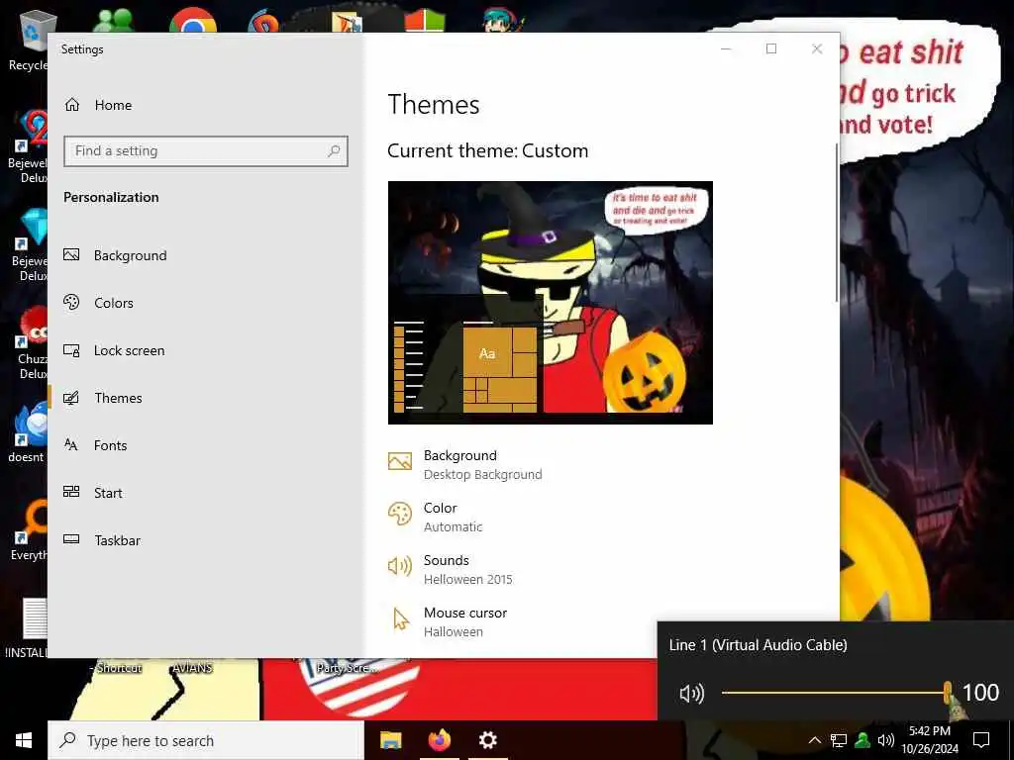Select the !INSTALL text file icon
The image size is (1014, 760).
27,628
